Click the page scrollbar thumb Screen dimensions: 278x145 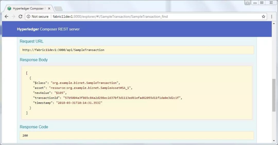point(274,95)
